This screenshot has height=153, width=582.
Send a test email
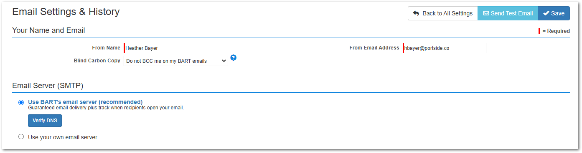pyautogui.click(x=508, y=13)
